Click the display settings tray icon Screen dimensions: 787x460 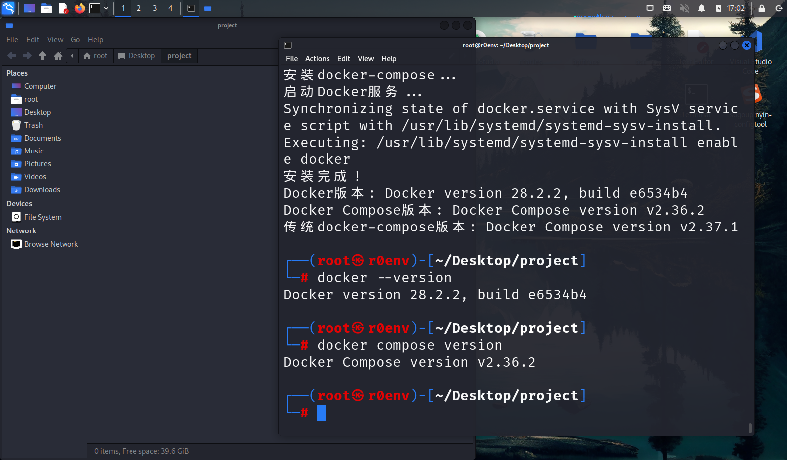click(x=650, y=8)
